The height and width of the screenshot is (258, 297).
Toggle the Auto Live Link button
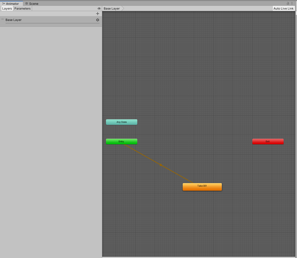(283, 9)
